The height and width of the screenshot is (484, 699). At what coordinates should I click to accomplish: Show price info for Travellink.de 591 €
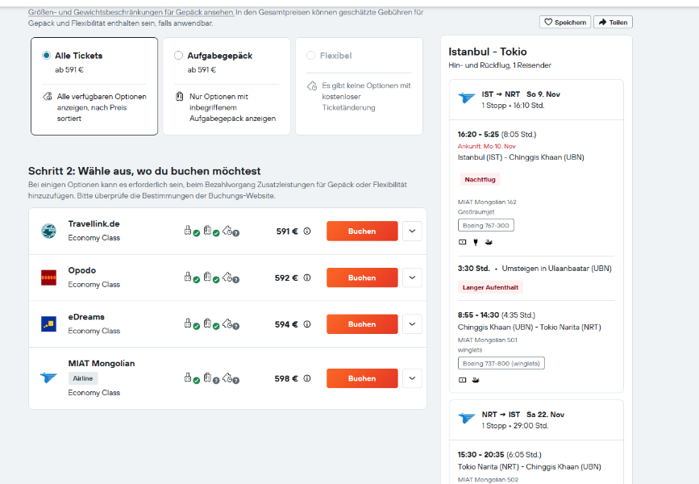tap(307, 231)
